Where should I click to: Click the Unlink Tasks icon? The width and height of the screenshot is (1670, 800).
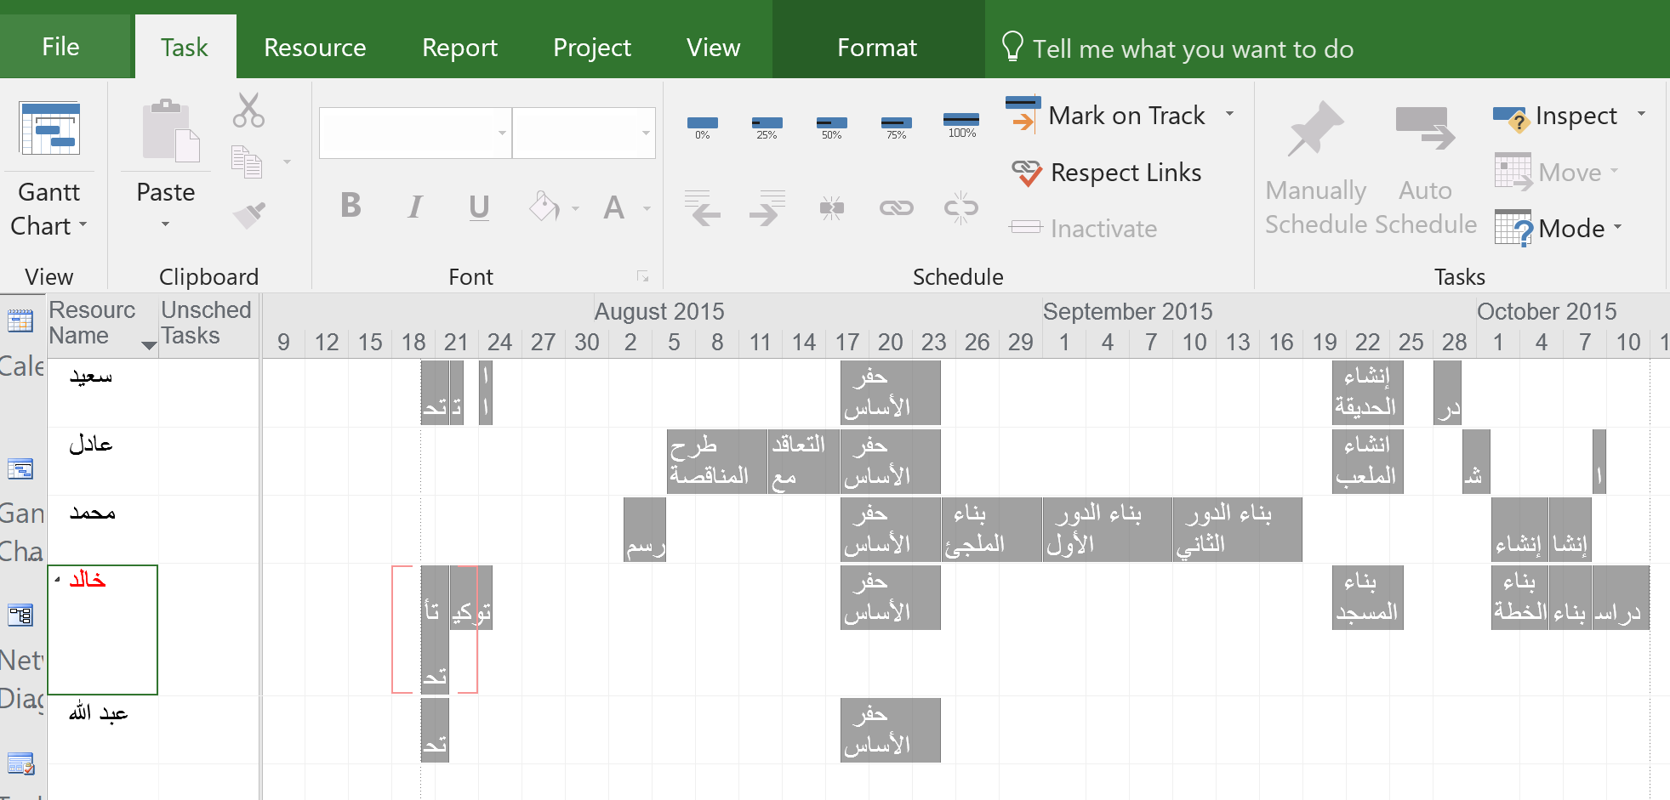(x=960, y=207)
